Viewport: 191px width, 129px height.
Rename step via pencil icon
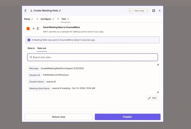(x=60, y=11)
